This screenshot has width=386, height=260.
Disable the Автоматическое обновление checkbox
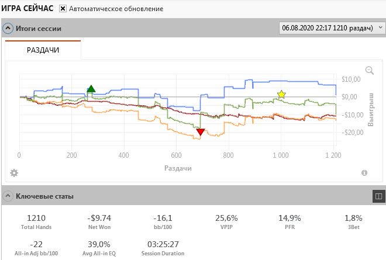tap(63, 9)
